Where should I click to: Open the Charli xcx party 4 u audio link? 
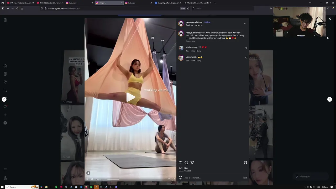coord(194,25)
